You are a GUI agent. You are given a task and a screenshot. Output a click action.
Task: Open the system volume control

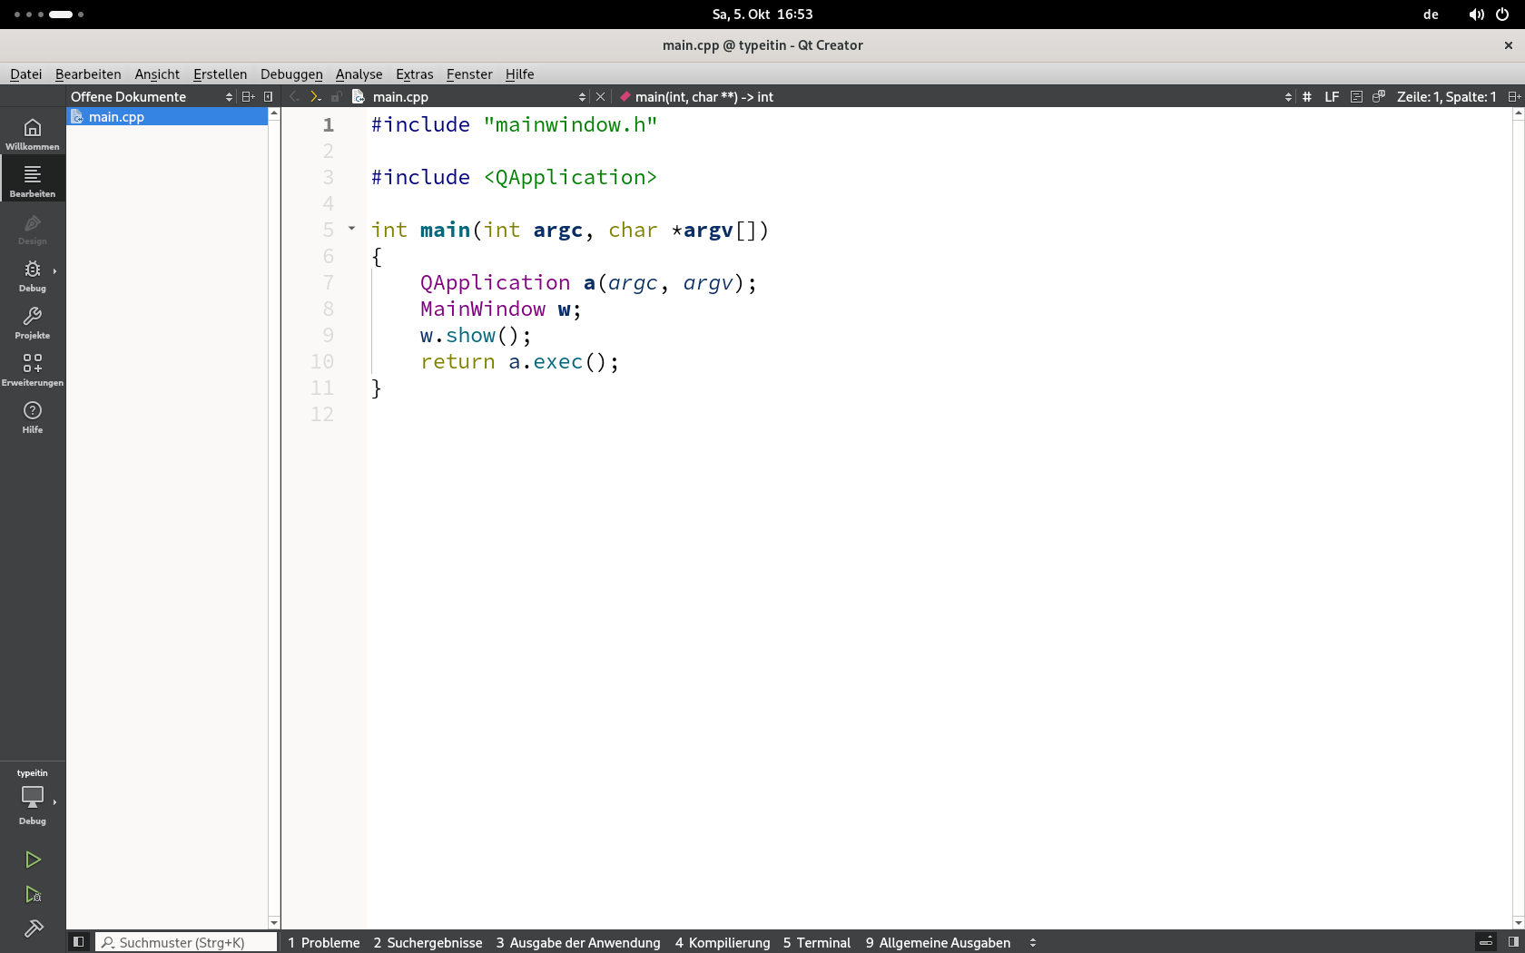1477,15
